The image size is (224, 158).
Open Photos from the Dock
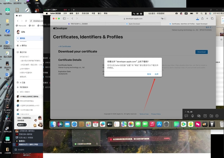click(x=131, y=124)
